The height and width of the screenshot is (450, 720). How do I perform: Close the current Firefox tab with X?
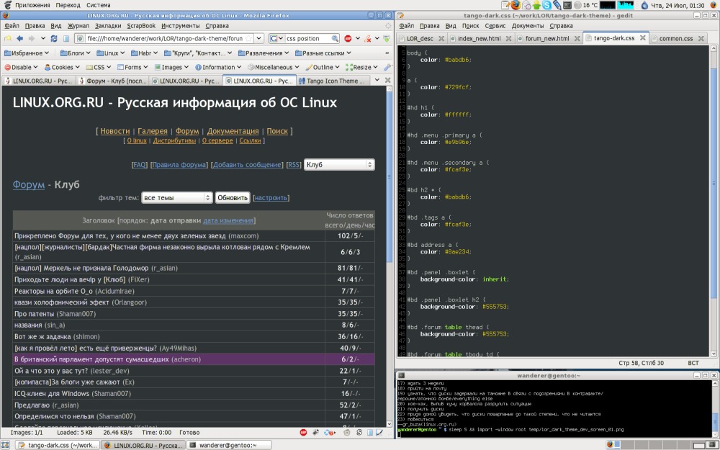387,81
